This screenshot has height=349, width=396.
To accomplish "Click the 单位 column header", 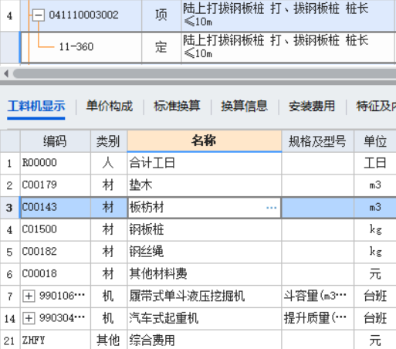I will coord(375,141).
